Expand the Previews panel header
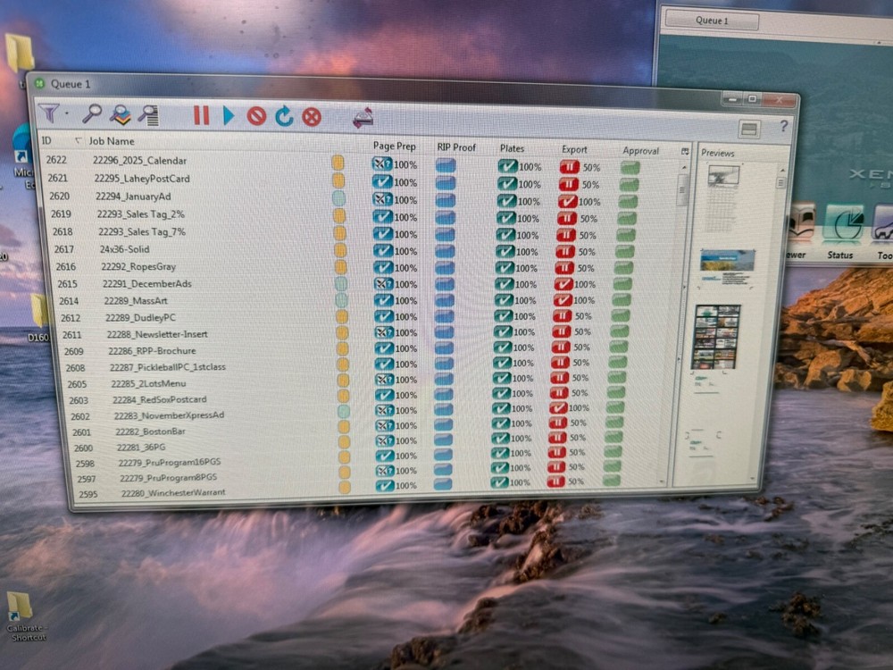Viewport: 893px width, 670px height. point(719,153)
